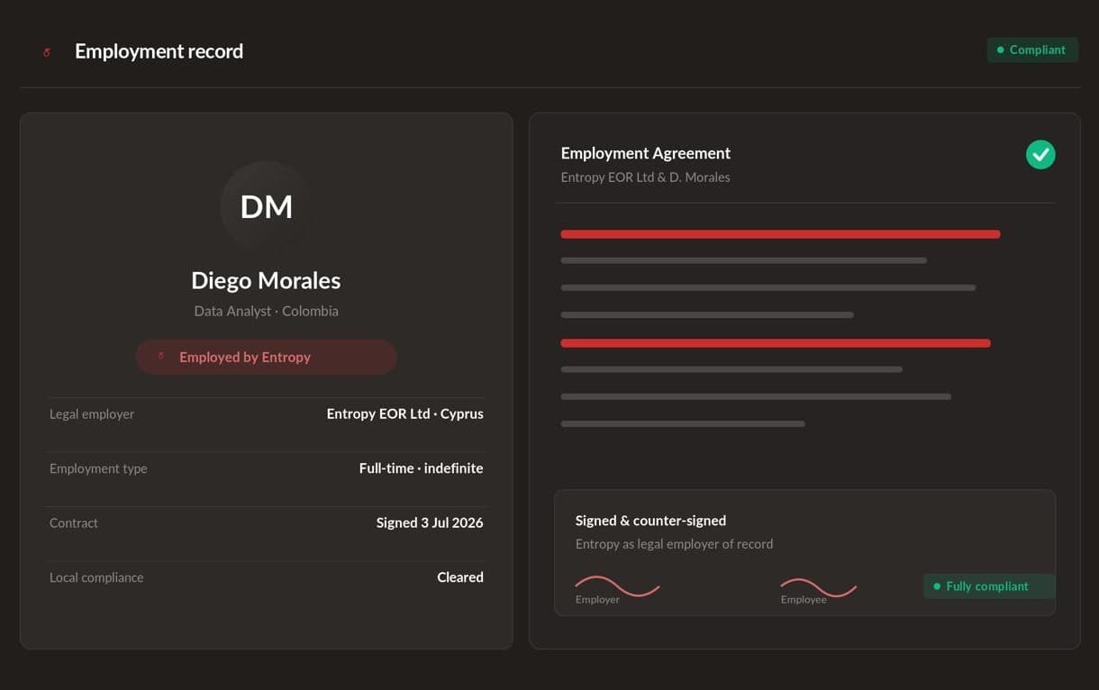
Task: Select the Contract signed date row
Action: 267,523
